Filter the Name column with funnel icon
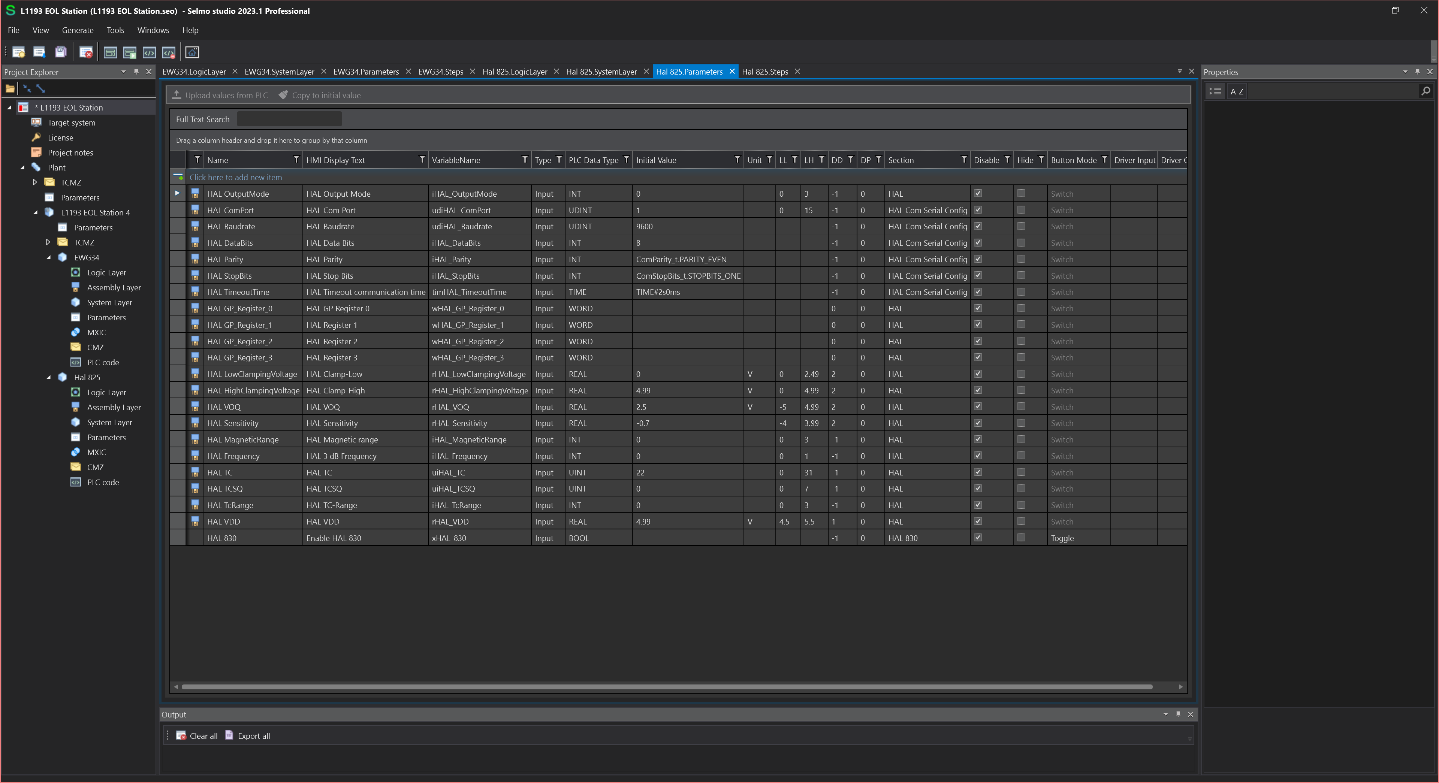This screenshot has height=783, width=1439. (296, 160)
